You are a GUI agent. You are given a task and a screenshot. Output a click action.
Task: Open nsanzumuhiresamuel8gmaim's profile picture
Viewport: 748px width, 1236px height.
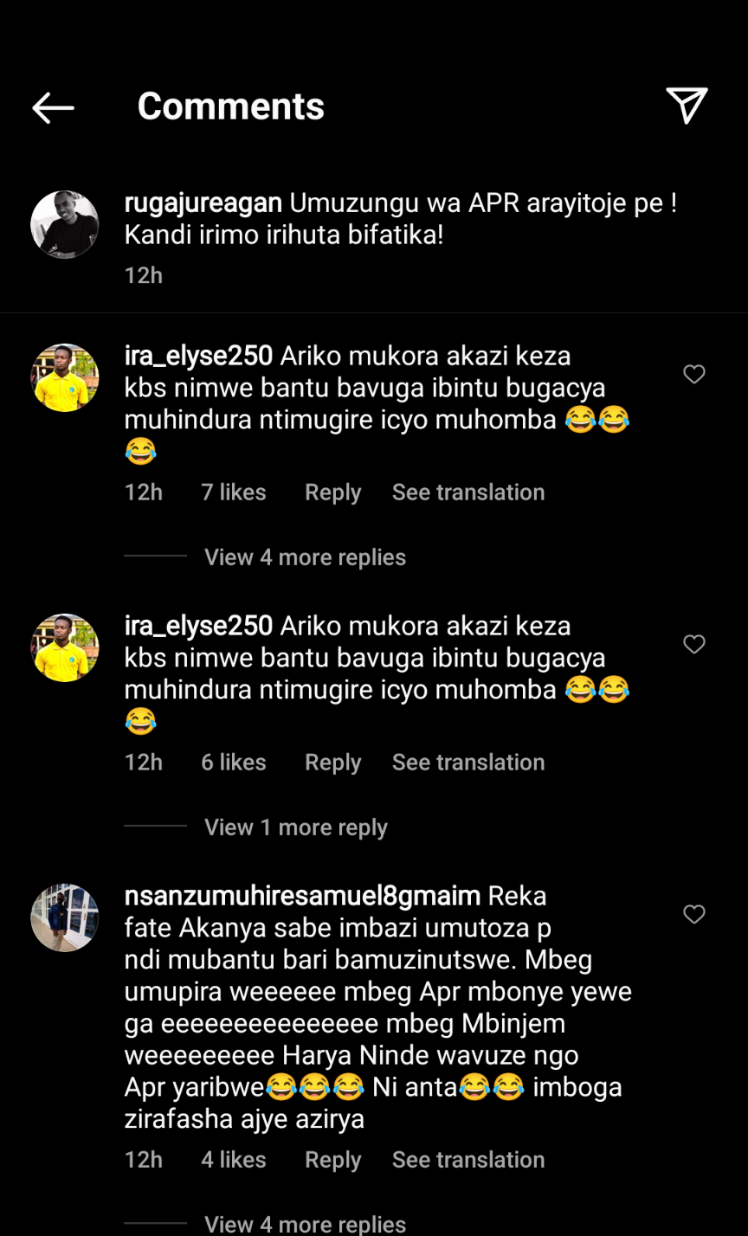(x=65, y=917)
